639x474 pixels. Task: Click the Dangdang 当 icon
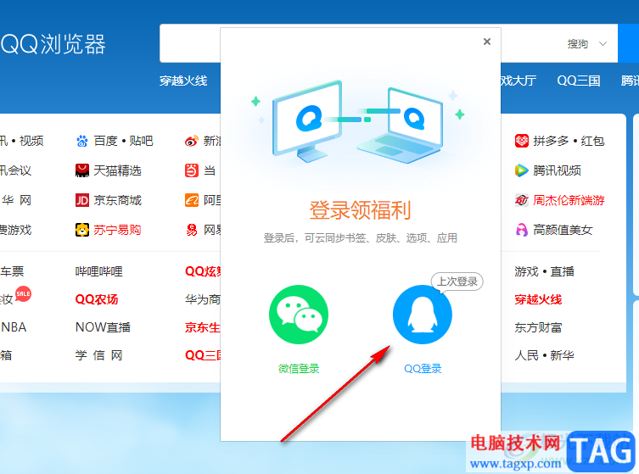192,170
